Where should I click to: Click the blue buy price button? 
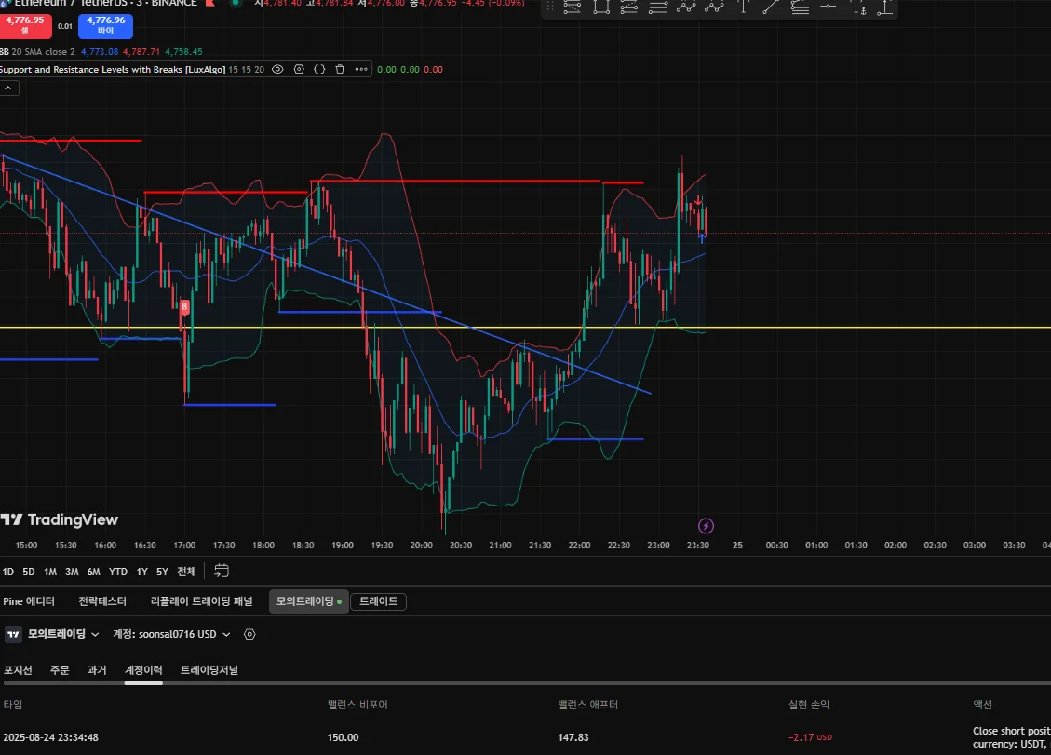click(x=105, y=25)
